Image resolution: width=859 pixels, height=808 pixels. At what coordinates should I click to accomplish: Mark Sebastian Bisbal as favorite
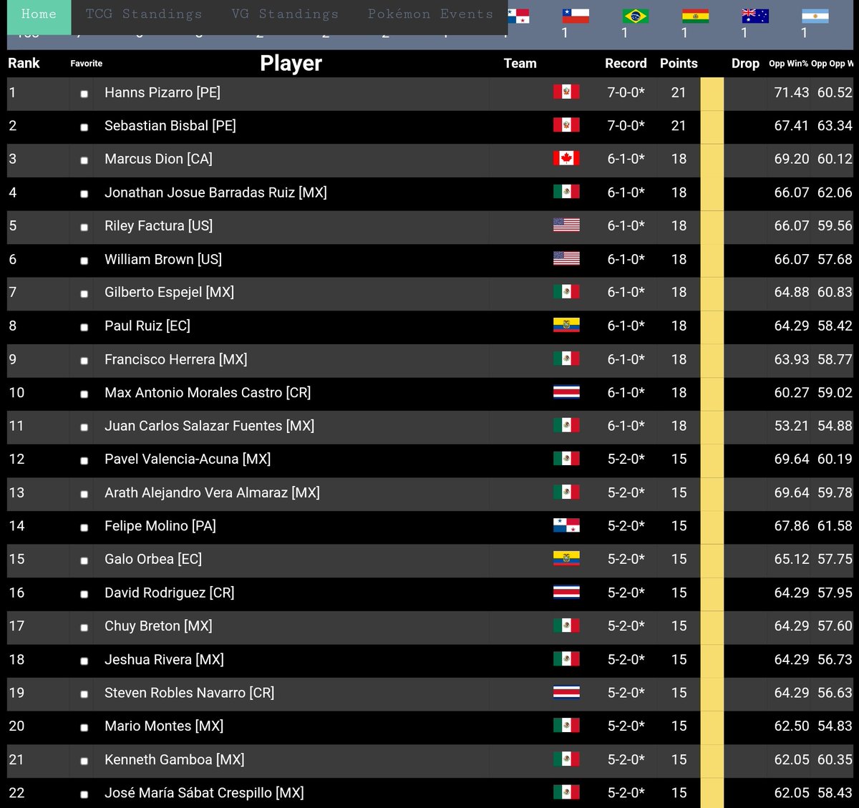pos(84,127)
